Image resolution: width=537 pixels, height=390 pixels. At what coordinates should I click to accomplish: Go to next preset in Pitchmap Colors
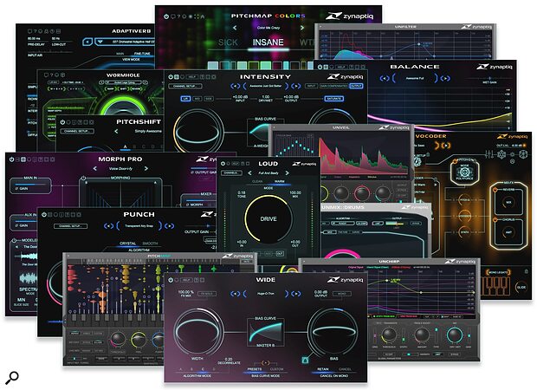(301, 28)
